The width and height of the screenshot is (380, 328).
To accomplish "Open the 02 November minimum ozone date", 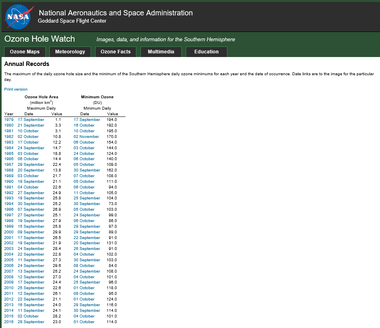I will (86, 137).
